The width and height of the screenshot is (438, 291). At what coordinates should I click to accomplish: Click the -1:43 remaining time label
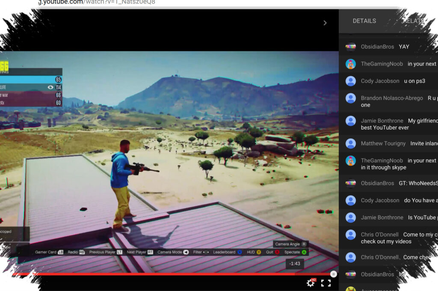click(295, 264)
